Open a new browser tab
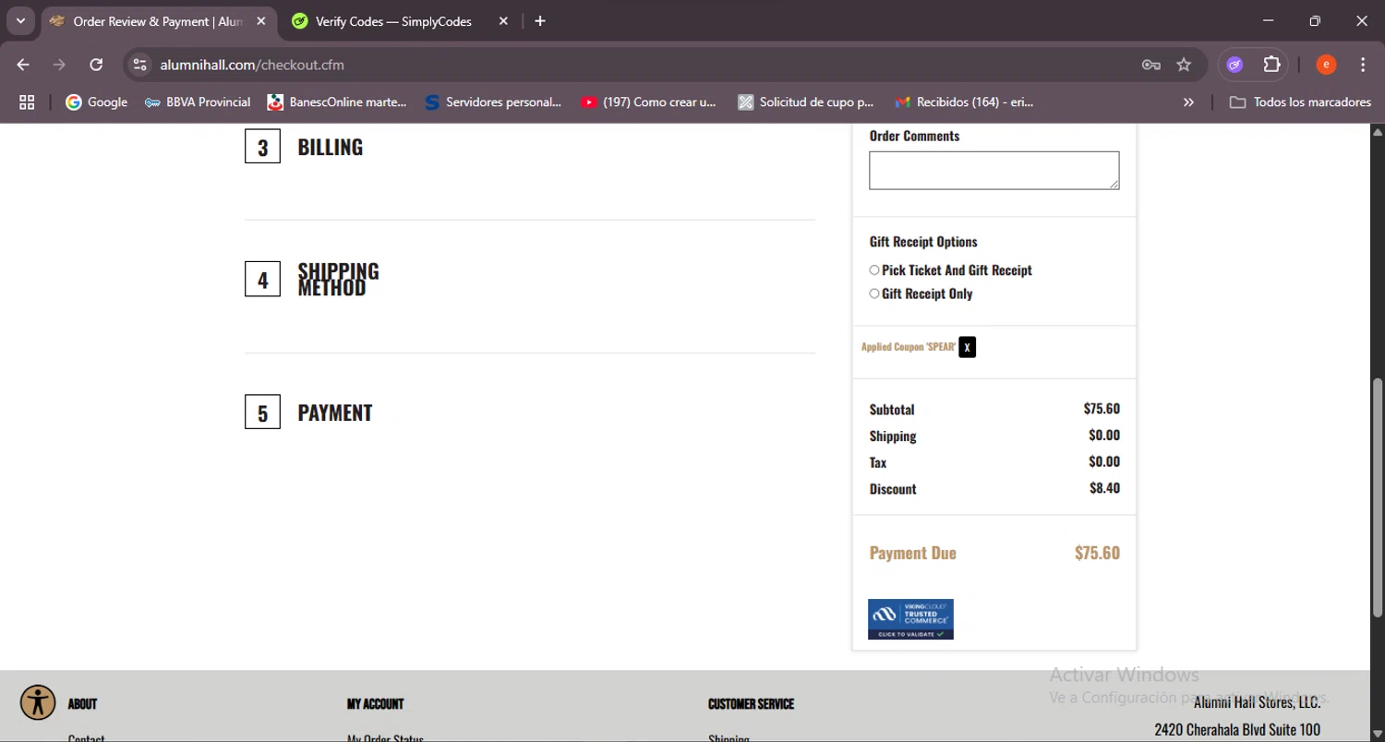Screen dimensions: 1385x742 click(x=540, y=21)
